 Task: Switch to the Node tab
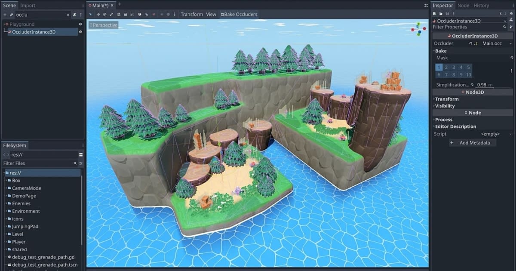click(x=463, y=6)
